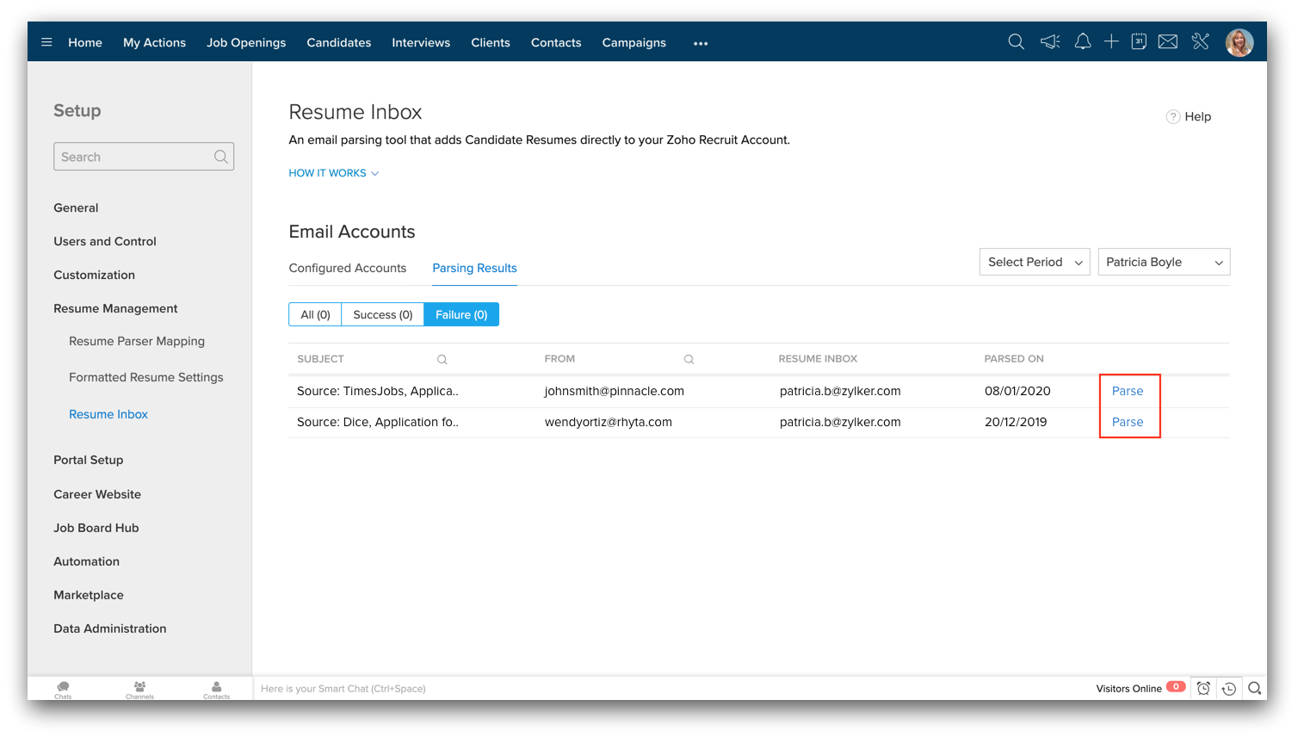Click subject 'Source: TimesJobs, Applica..'
Screen dimensions: 1298x737
(x=378, y=391)
